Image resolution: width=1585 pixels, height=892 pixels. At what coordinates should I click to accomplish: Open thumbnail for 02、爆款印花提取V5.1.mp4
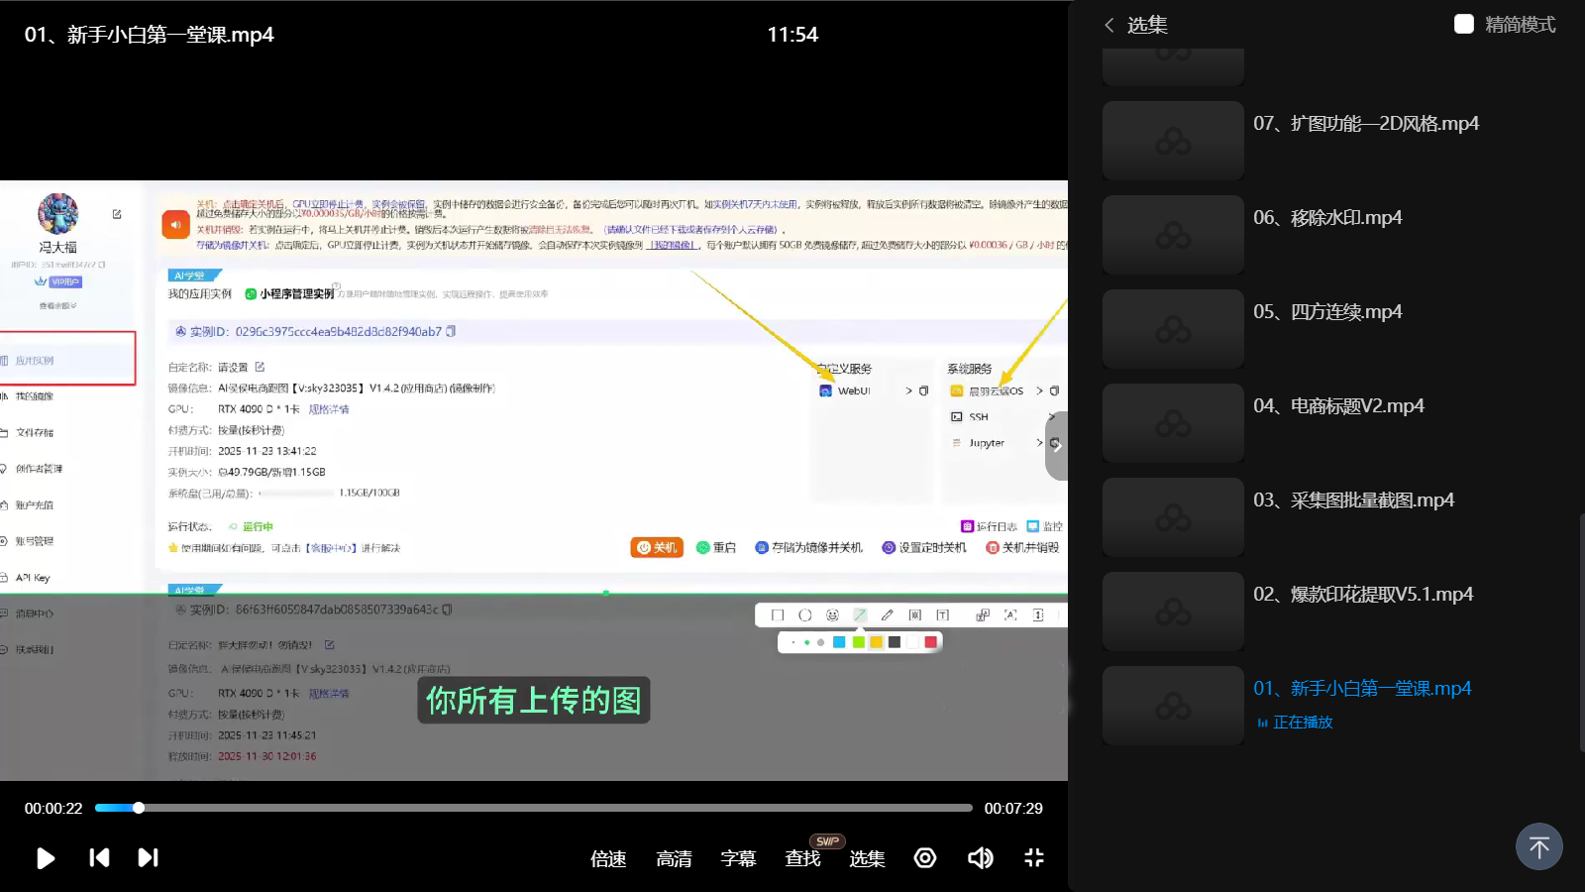(x=1173, y=612)
